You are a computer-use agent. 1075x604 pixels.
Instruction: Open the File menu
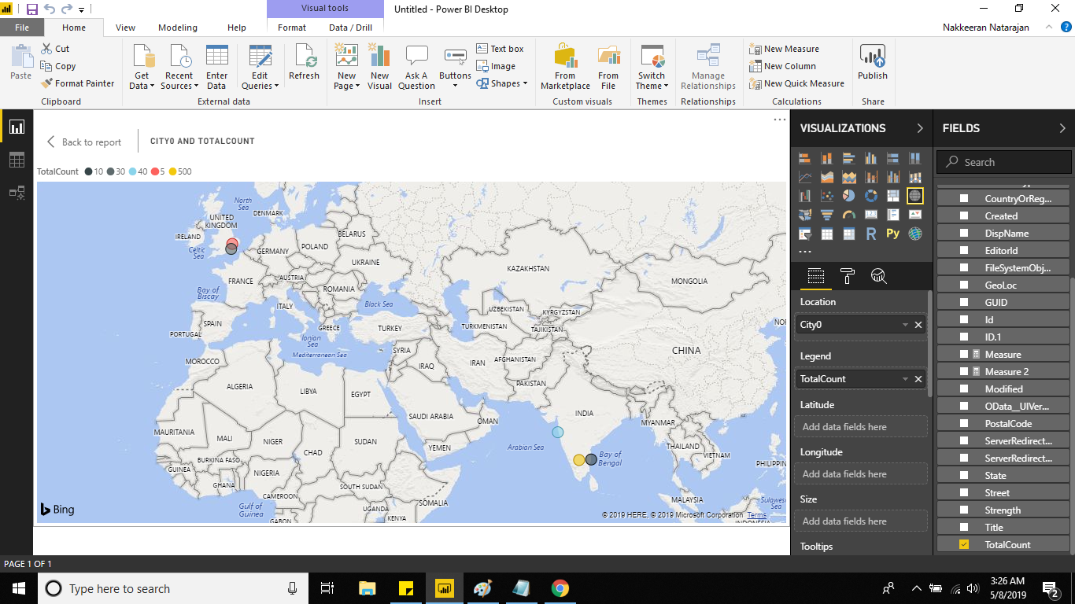click(x=22, y=28)
